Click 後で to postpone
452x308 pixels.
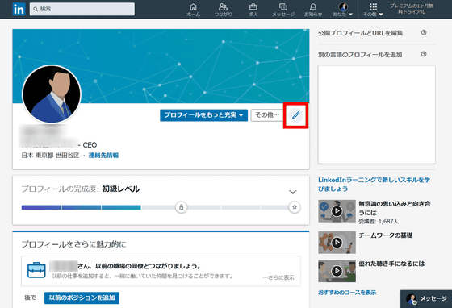(31, 298)
